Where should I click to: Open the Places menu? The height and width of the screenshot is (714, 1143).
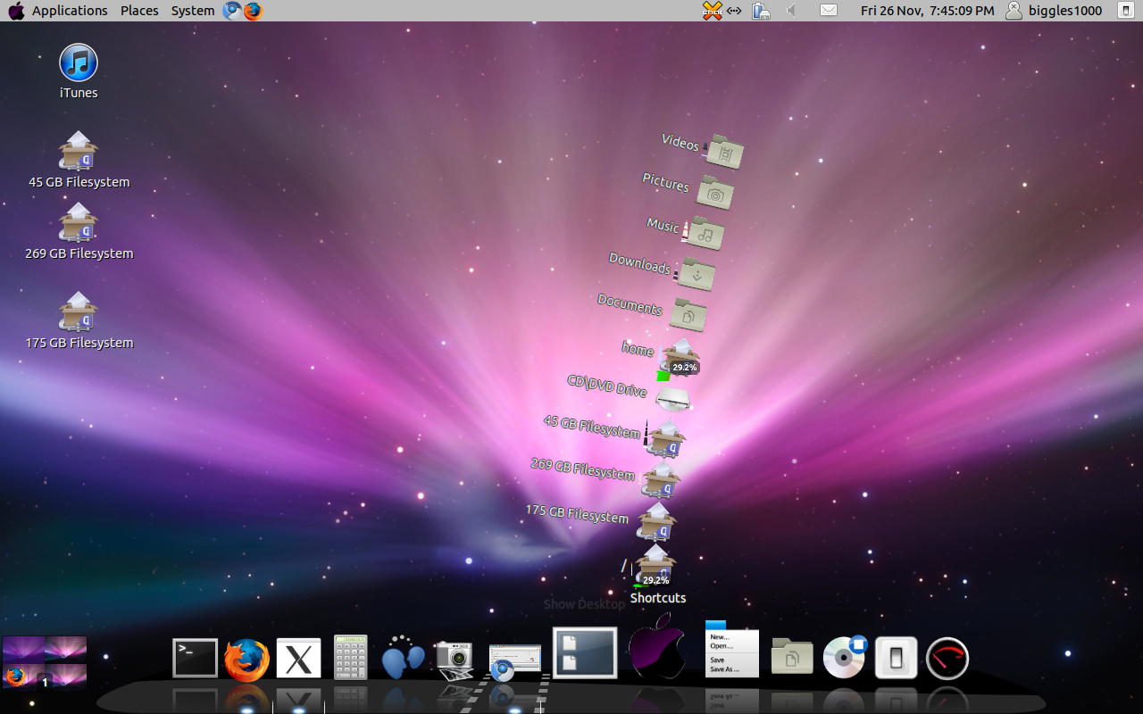139,10
